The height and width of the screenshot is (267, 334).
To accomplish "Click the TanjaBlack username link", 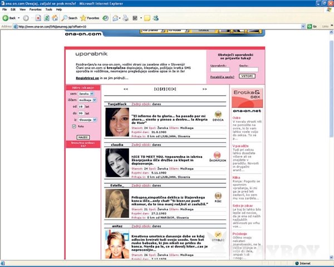I will 117,104.
